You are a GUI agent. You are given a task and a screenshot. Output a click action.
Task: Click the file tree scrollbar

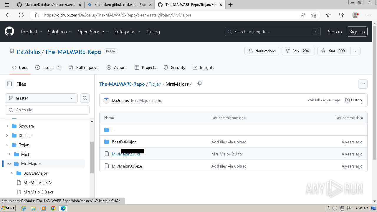92,158
